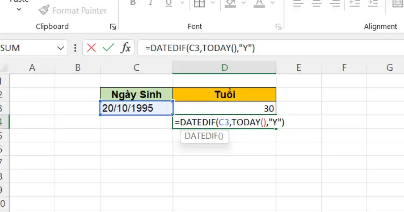Select column C header
This screenshot has height=212, width=404.
[x=136, y=68]
